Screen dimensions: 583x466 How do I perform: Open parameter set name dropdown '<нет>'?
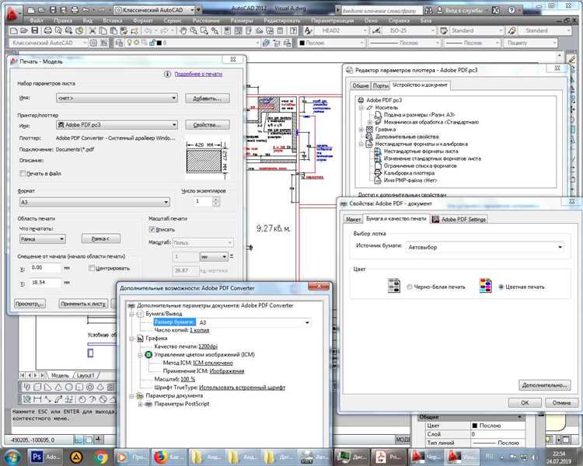[x=117, y=98]
